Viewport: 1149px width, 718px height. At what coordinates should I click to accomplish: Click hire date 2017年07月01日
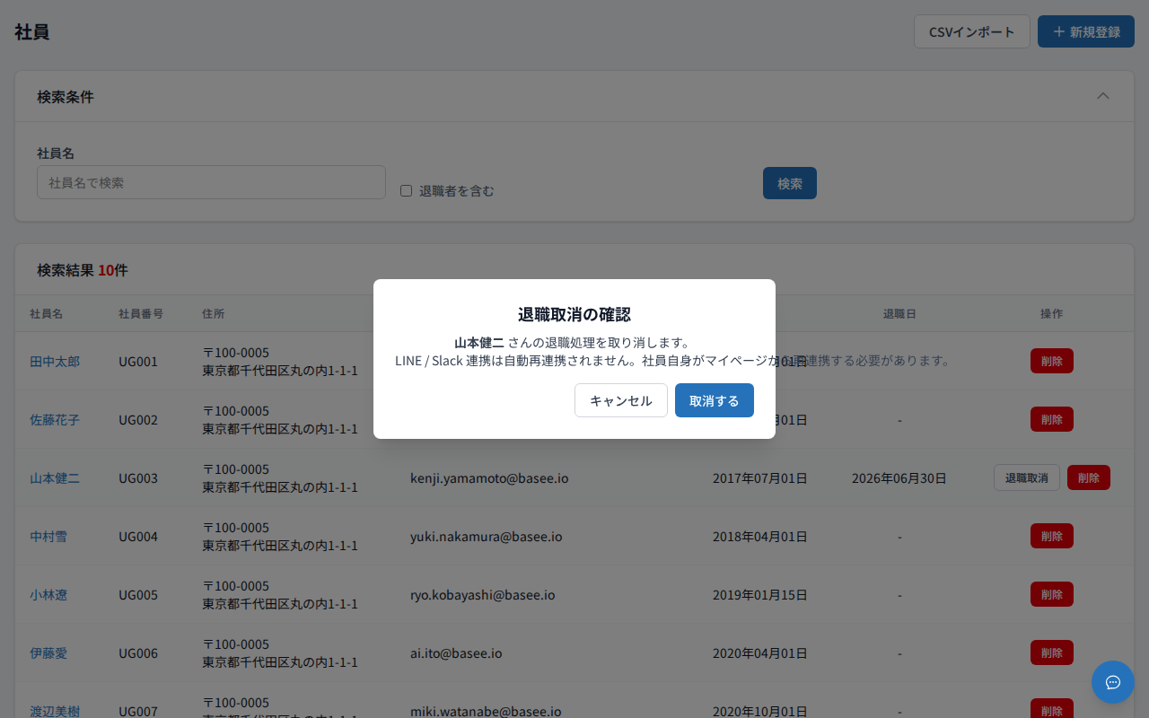click(x=760, y=478)
